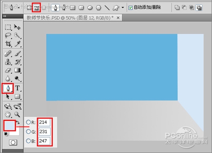This screenshot has height=153, width=212.
Task: Select the G radio button
Action: [x=28, y=132]
